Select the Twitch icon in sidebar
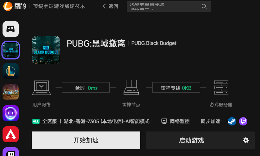The image size is (260, 156). [x=11, y=152]
